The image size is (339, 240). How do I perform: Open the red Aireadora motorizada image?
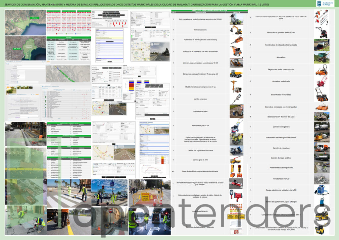(x=322, y=81)
